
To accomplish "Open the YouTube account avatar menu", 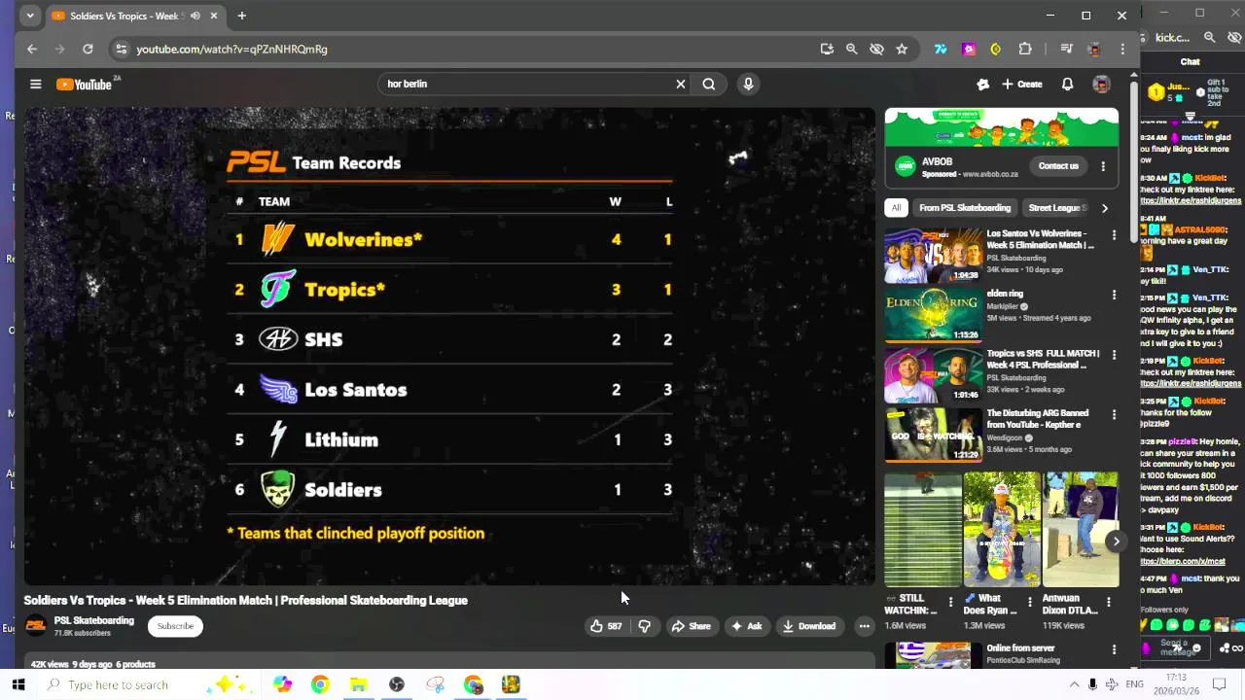I will coord(1101,85).
